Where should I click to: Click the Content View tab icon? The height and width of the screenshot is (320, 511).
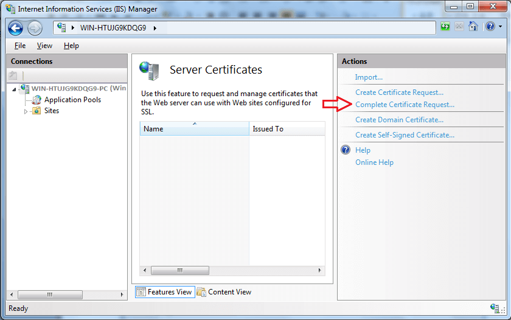click(201, 292)
